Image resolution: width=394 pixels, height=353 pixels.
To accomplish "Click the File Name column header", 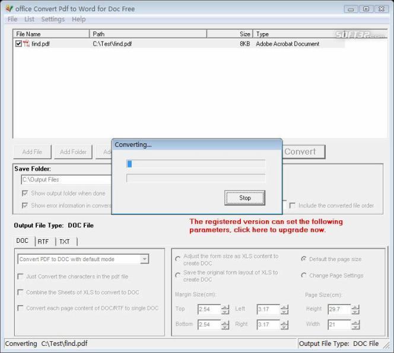I will pos(51,34).
